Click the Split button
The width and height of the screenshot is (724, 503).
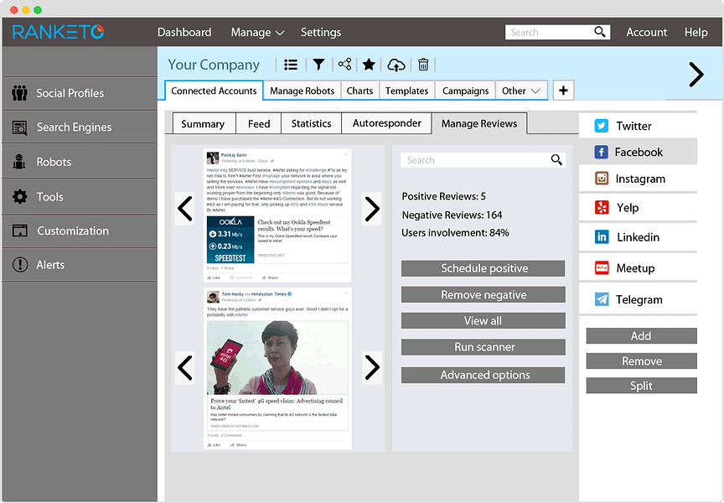[x=641, y=386]
